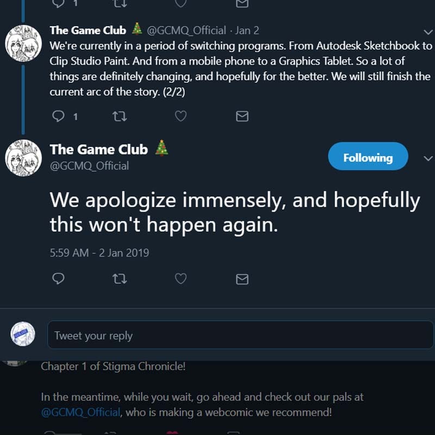Share the apology tweet via direct message

242,279
